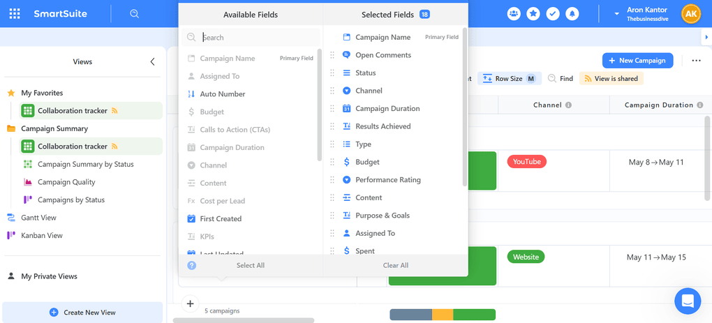Open Row Size M option

tap(509, 78)
